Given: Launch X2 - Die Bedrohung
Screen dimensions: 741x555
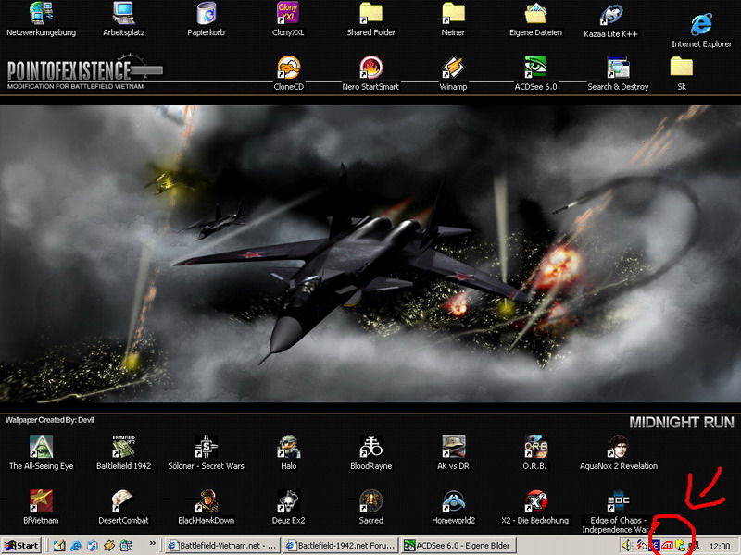Looking at the screenshot, I should [x=535, y=507].
